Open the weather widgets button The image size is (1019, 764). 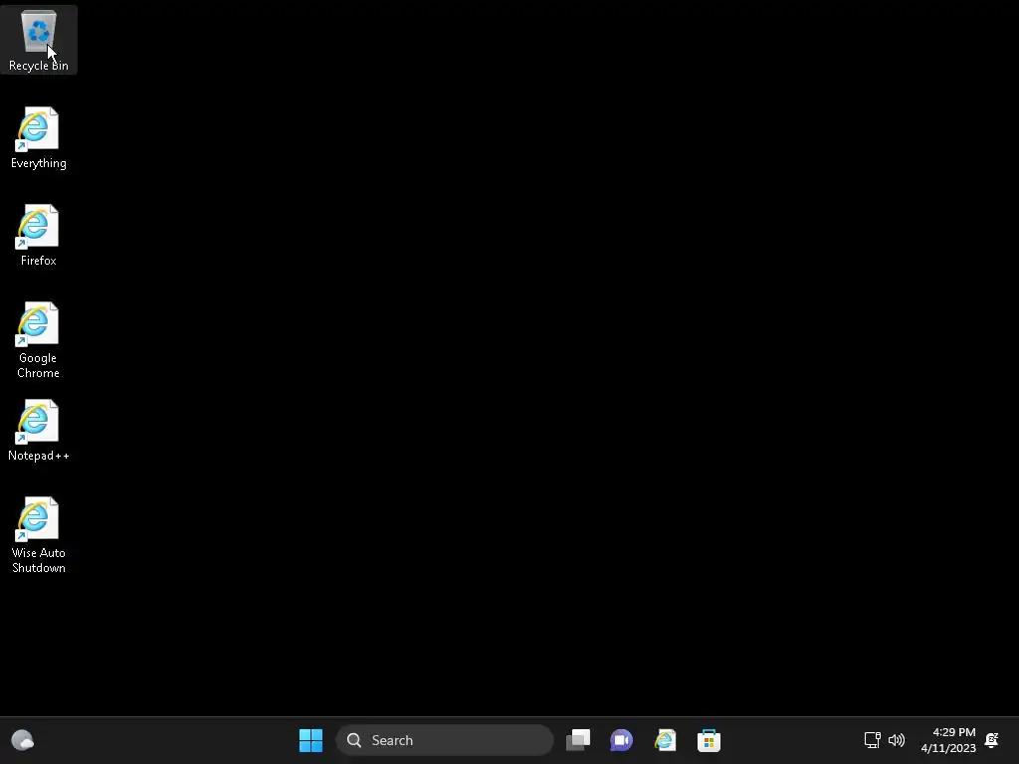[x=23, y=740]
